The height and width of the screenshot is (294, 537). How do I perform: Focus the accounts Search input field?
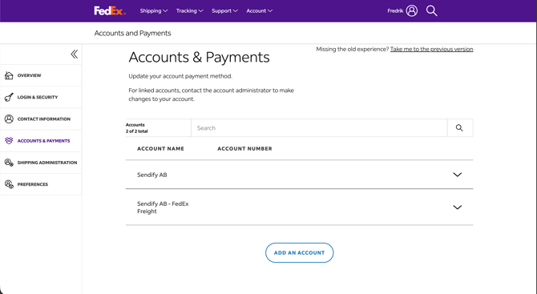click(x=319, y=128)
